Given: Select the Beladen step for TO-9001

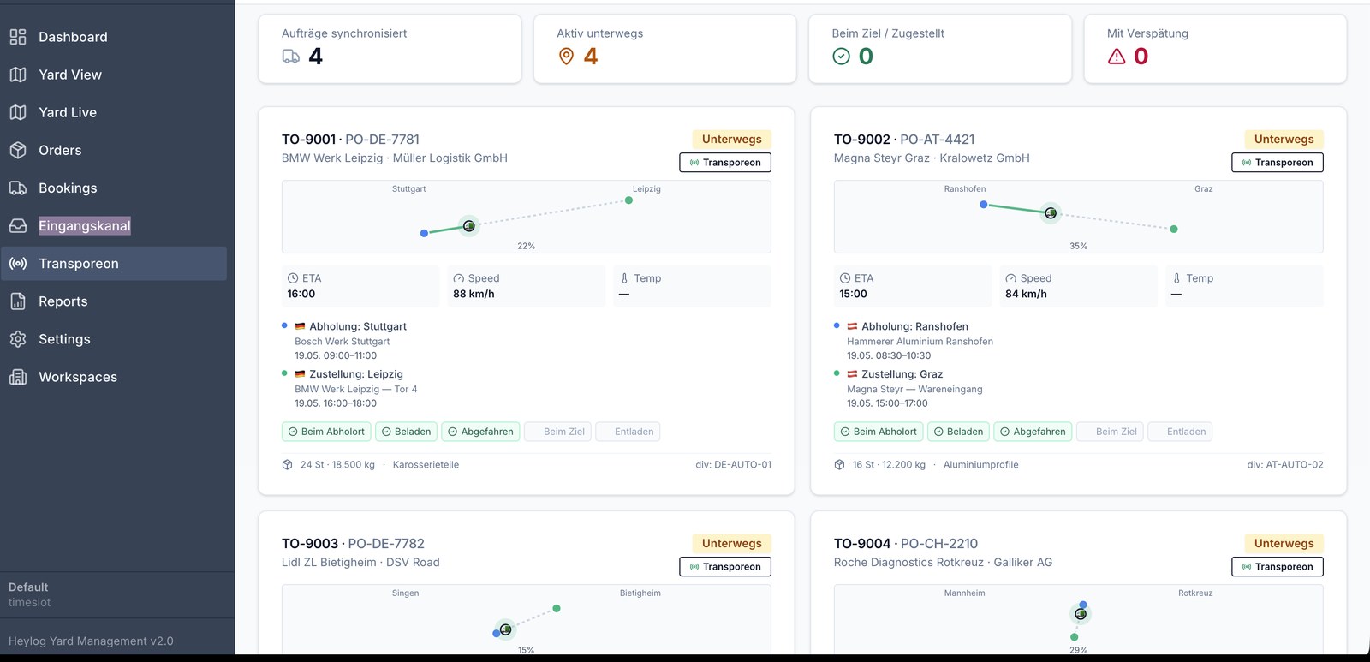Looking at the screenshot, I should pyautogui.click(x=407, y=432).
